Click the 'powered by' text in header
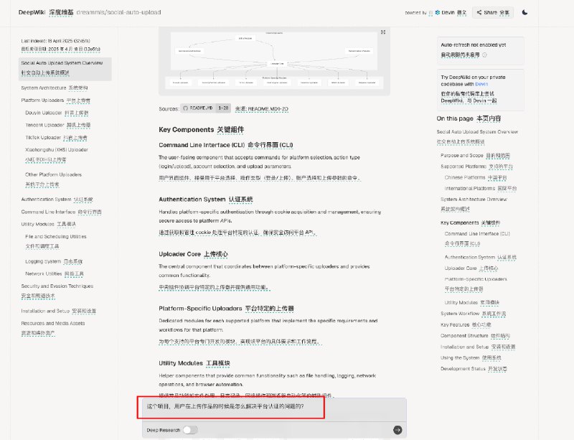 (415, 13)
